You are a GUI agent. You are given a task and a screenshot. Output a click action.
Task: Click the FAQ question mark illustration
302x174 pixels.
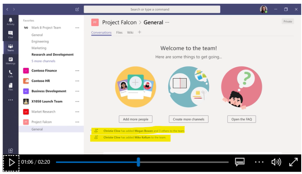(242, 87)
